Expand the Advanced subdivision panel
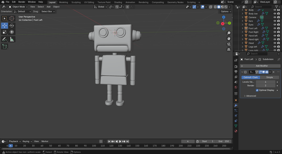The height and width of the screenshot is (154, 282). pyautogui.click(x=251, y=96)
